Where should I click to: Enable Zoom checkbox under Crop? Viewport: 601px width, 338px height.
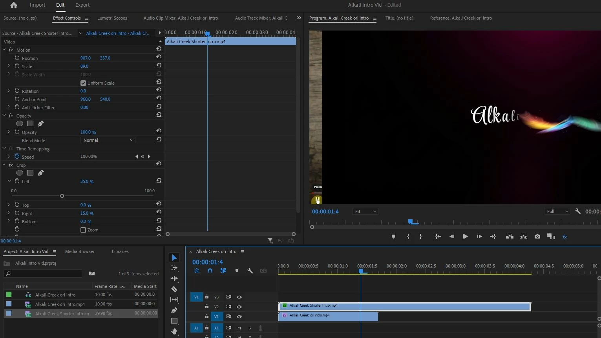coord(83,230)
